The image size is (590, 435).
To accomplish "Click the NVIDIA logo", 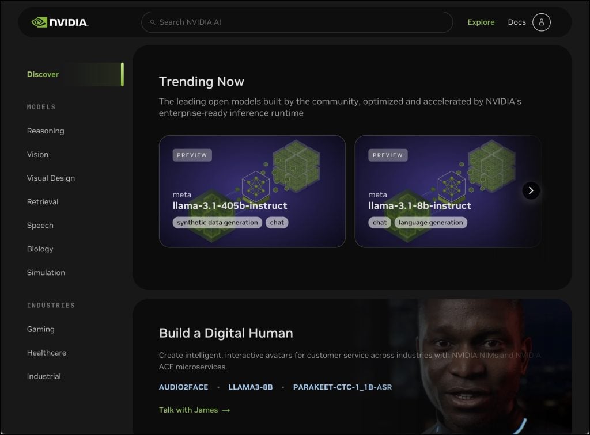I will pos(60,22).
